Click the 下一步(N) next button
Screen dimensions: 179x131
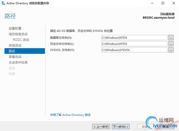121,126
